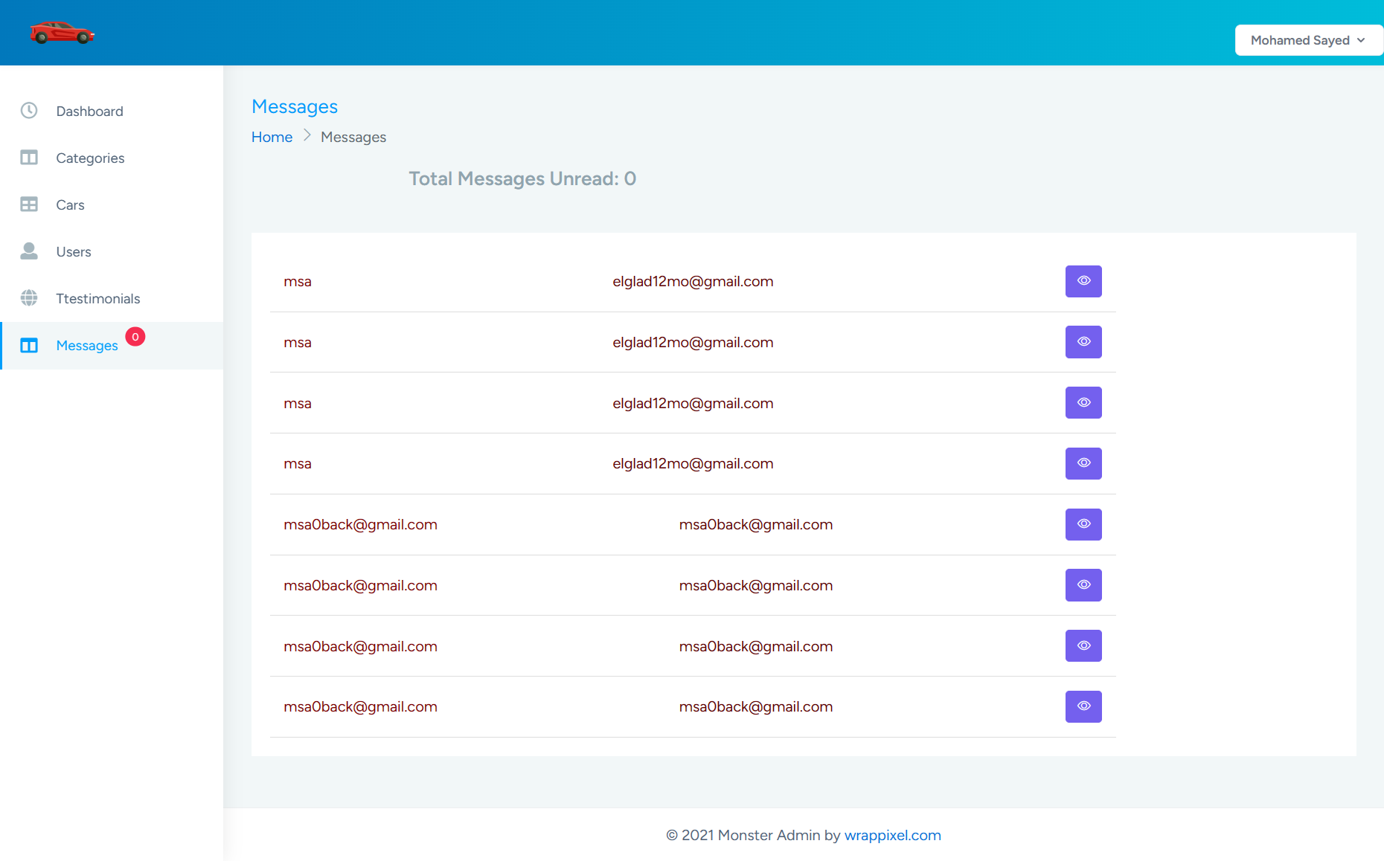The image size is (1384, 861).
Task: Click the Dashboard clock icon
Action: click(x=29, y=111)
